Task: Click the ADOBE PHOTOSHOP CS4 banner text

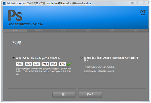Action: [25, 24]
